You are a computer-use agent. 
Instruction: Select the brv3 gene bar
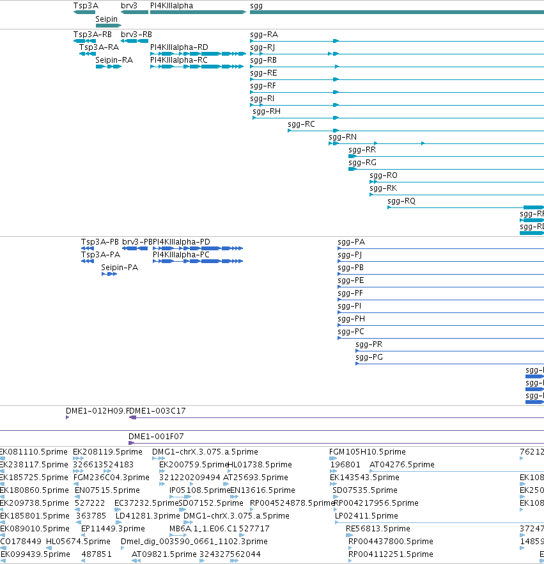click(134, 12)
